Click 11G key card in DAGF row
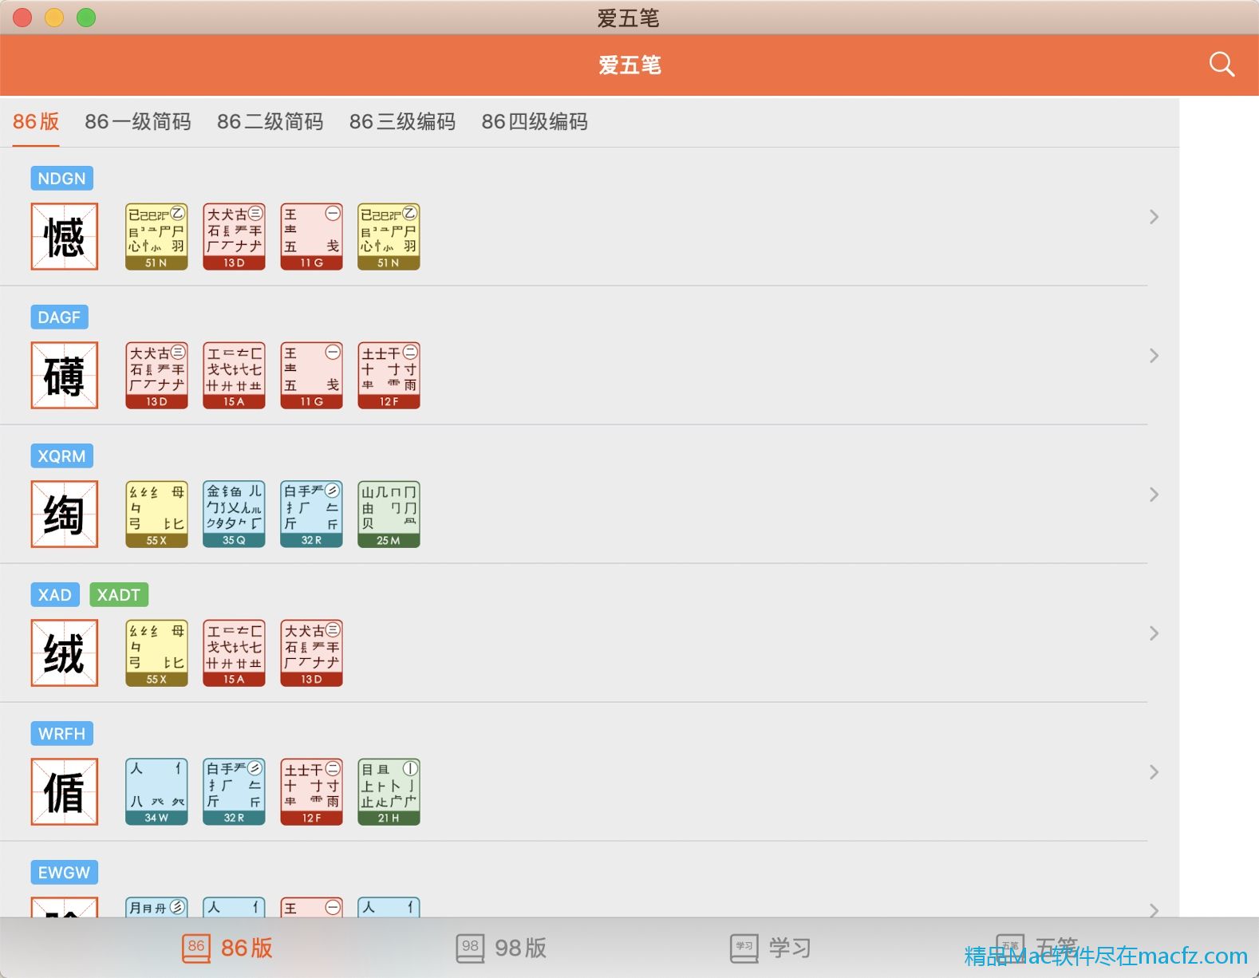 (x=311, y=375)
